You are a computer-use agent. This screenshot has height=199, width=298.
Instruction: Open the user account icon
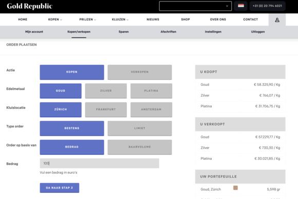click(277, 20)
